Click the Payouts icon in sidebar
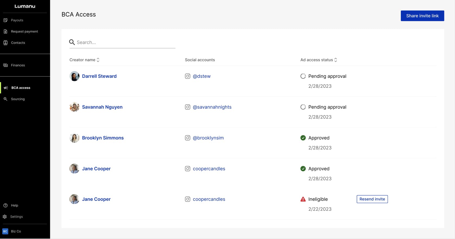 point(5,20)
